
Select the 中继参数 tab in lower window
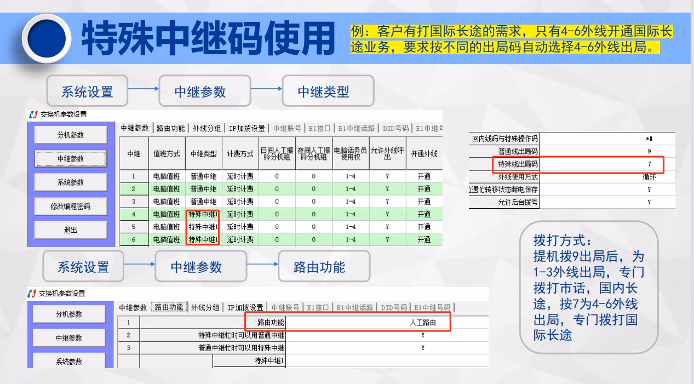click(133, 307)
